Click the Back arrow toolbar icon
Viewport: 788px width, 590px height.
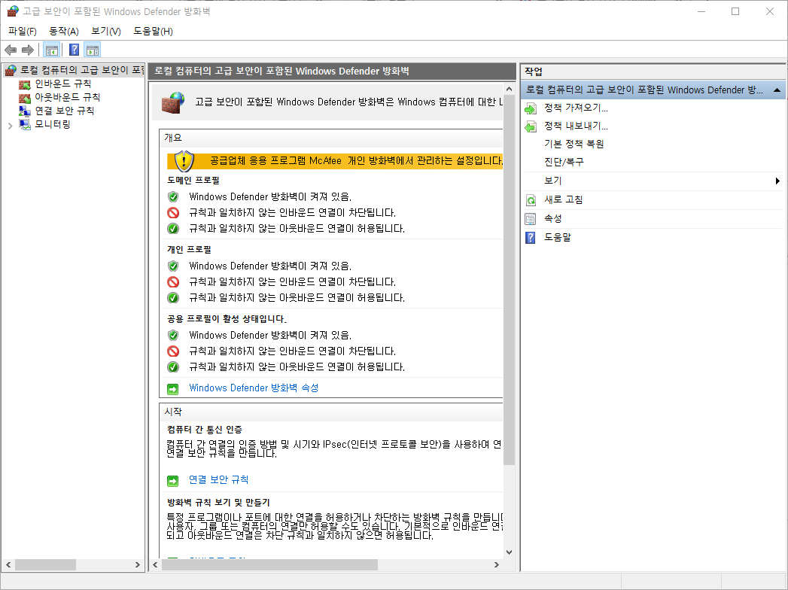click(11, 50)
